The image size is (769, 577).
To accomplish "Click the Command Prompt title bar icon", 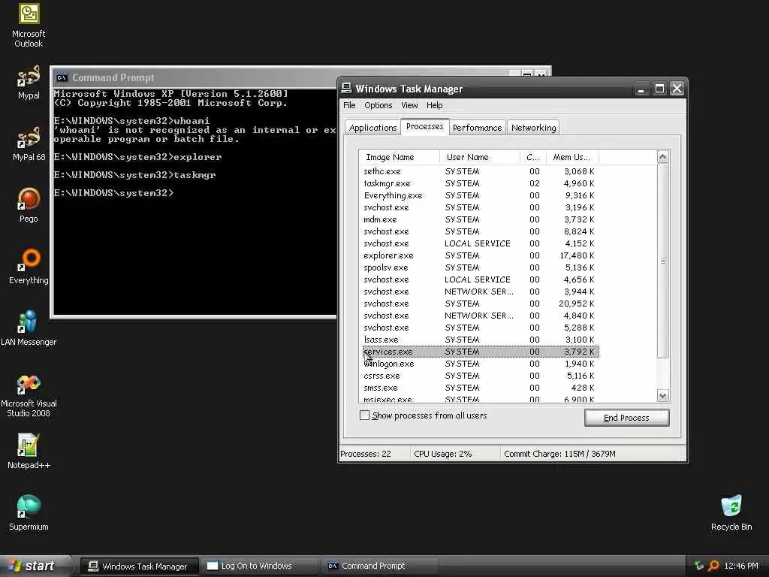I will pos(62,77).
